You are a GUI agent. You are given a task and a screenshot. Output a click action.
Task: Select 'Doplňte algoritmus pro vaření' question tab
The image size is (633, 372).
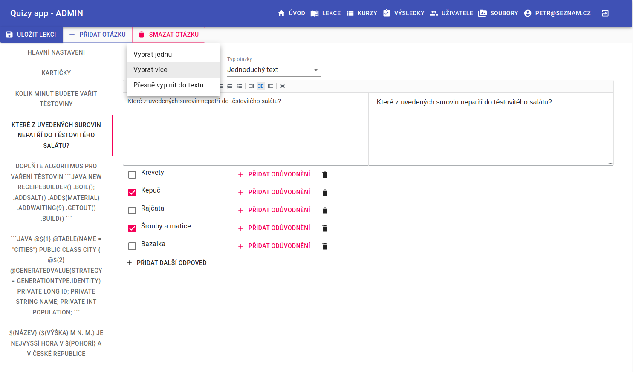pos(56,192)
